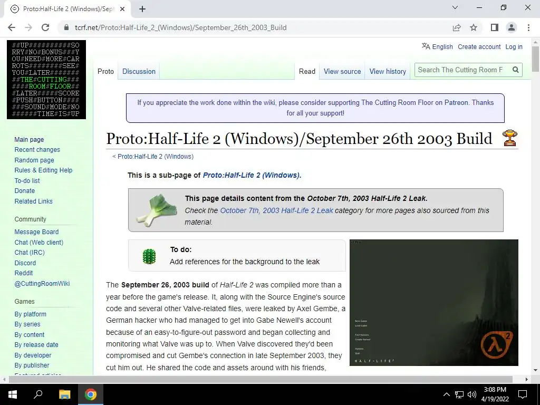Open Chat (IRC) link
This screenshot has height=405, width=540.
coord(30,253)
